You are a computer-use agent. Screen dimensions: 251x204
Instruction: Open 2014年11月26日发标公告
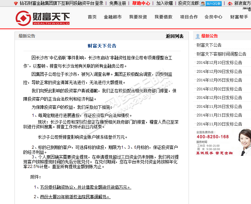(x=219, y=106)
